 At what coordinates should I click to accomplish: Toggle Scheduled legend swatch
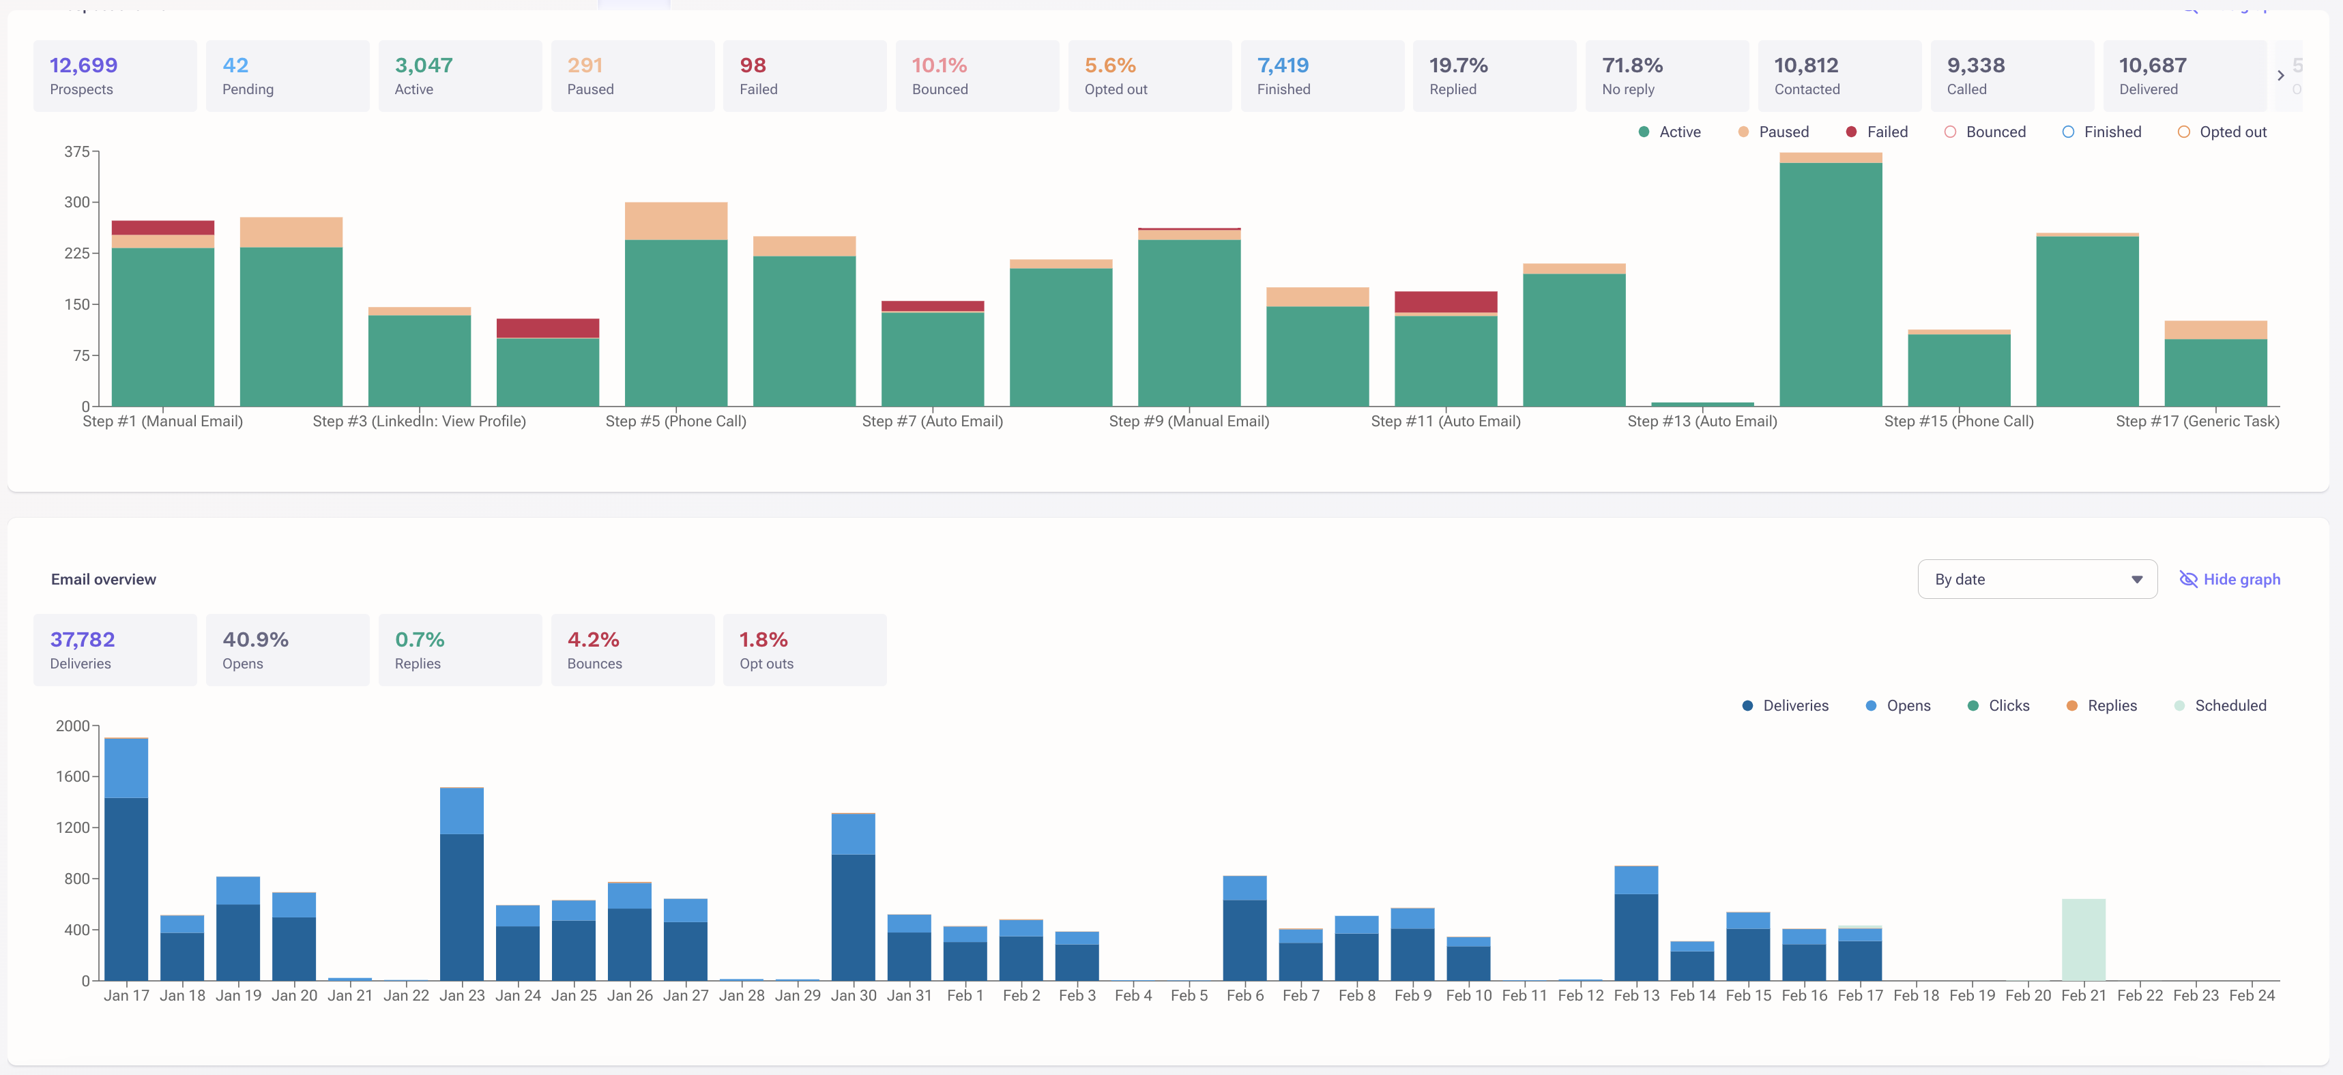click(2179, 706)
